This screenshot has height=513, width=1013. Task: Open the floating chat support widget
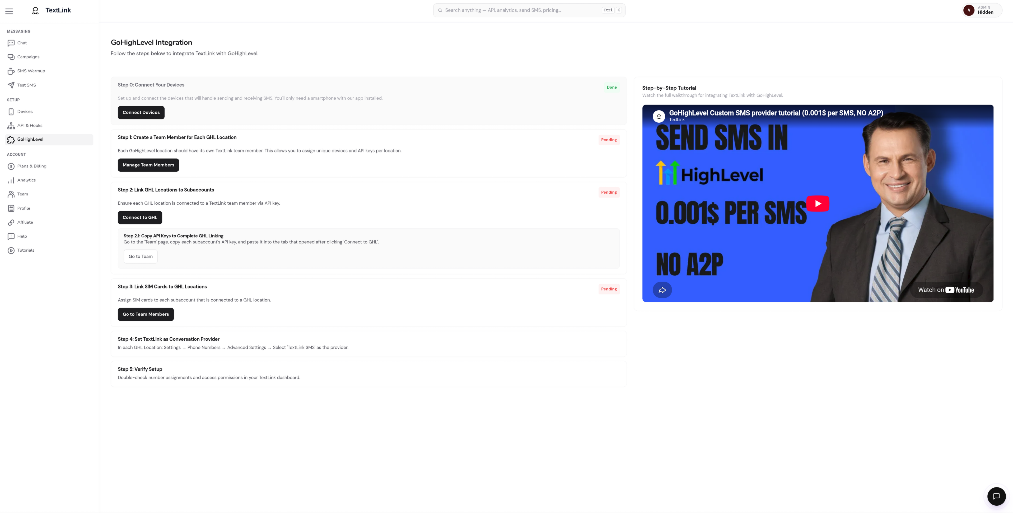[996, 496]
